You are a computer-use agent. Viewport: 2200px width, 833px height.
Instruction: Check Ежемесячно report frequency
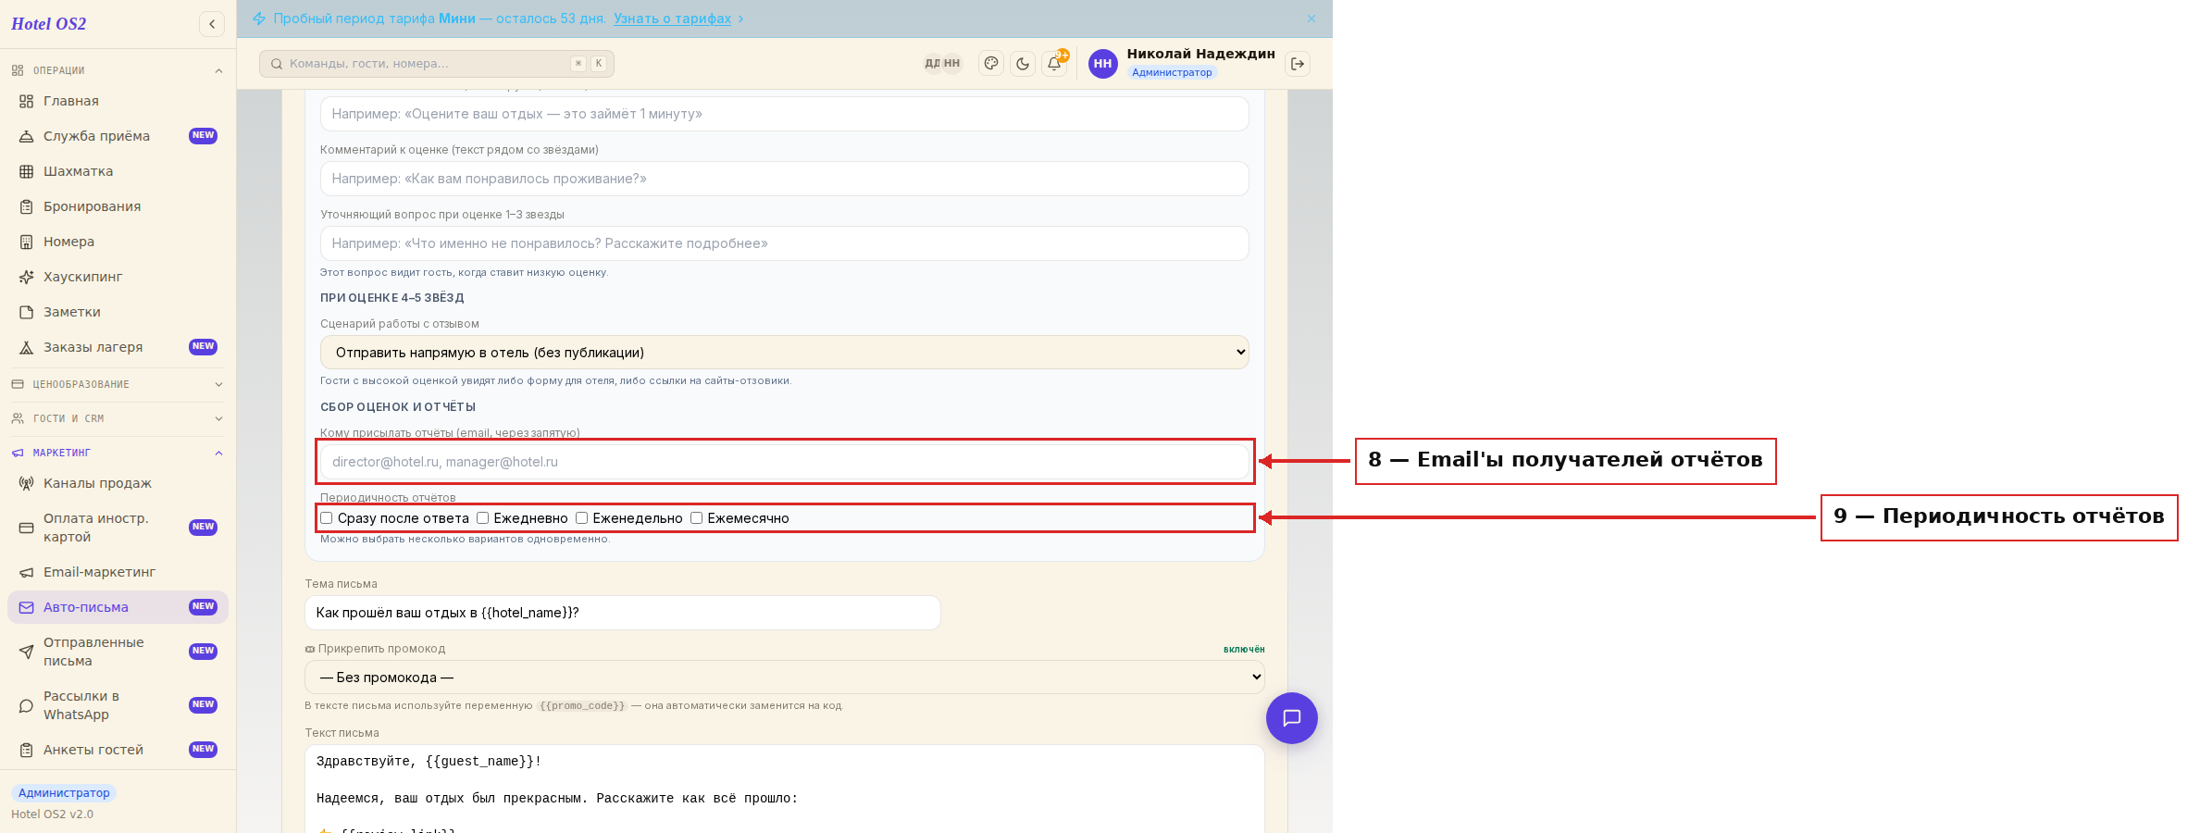696,518
